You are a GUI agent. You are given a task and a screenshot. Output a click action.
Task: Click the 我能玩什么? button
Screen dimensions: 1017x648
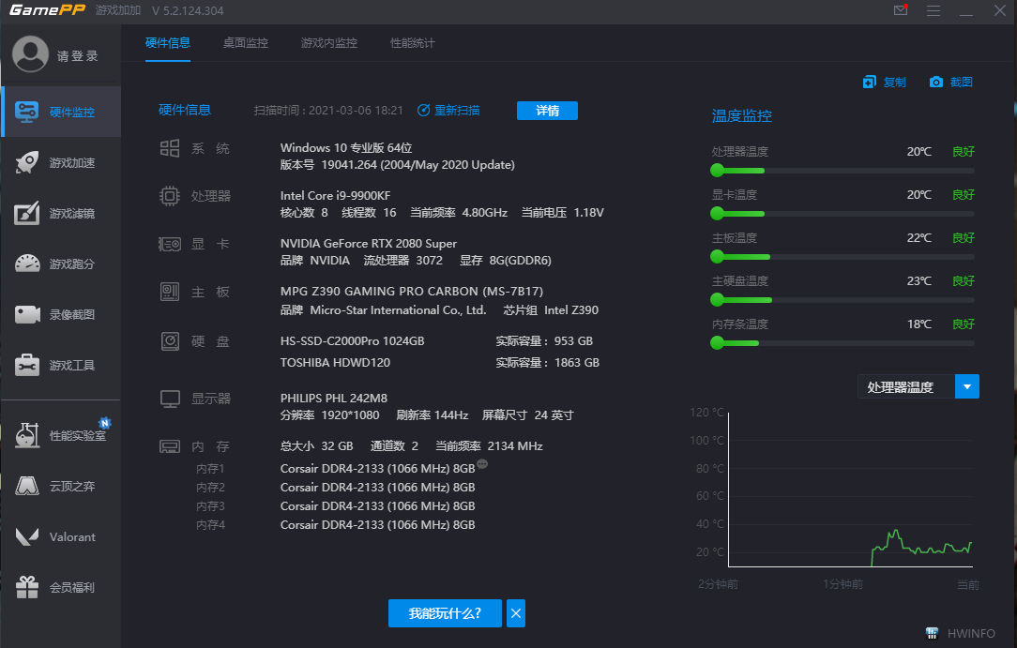tap(445, 613)
